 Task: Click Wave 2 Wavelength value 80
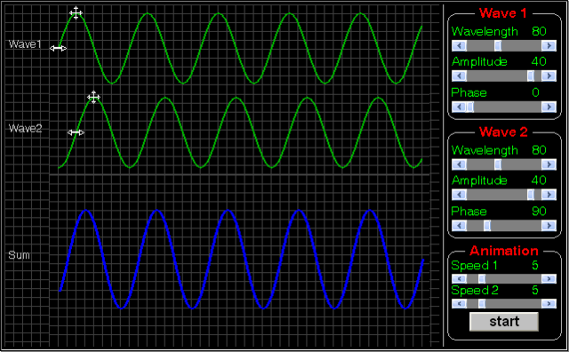tap(539, 150)
